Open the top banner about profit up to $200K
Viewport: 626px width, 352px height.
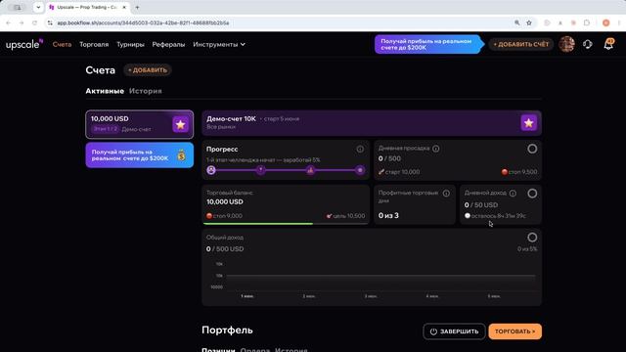click(x=429, y=44)
